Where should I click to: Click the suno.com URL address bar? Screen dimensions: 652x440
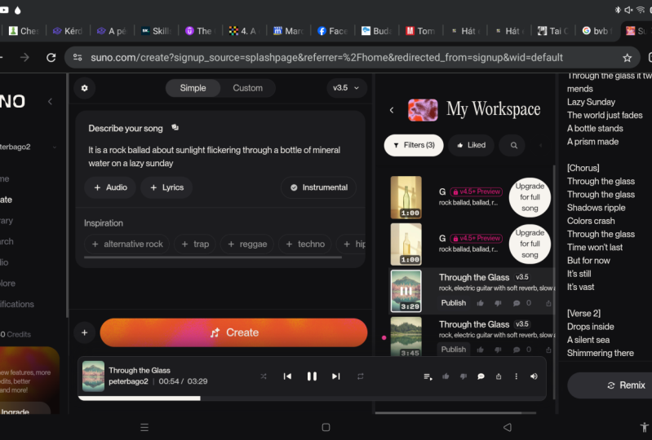point(326,57)
